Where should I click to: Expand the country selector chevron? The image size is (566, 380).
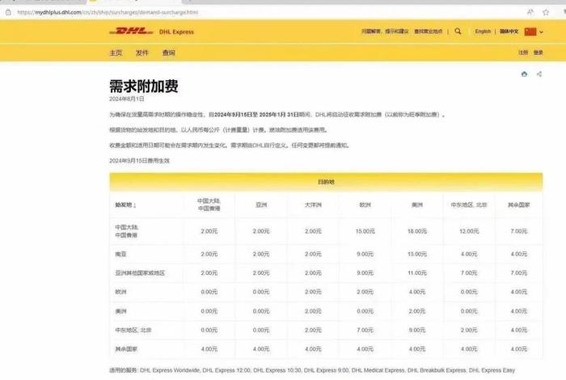(541, 32)
